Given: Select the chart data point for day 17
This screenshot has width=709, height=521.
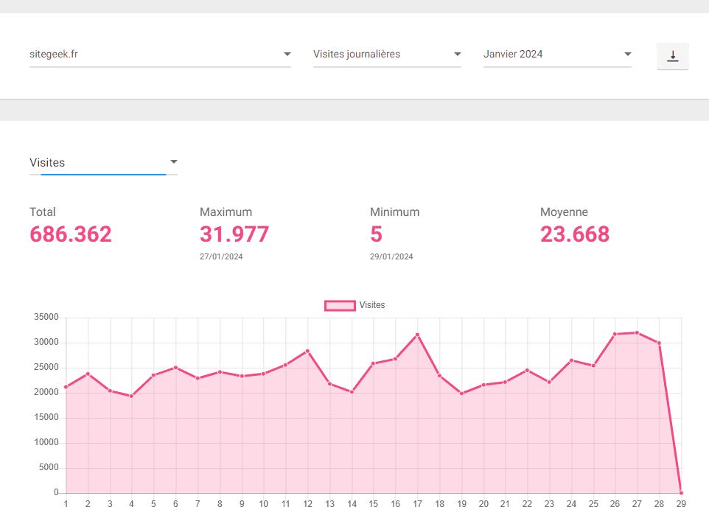Looking at the screenshot, I should (417, 335).
